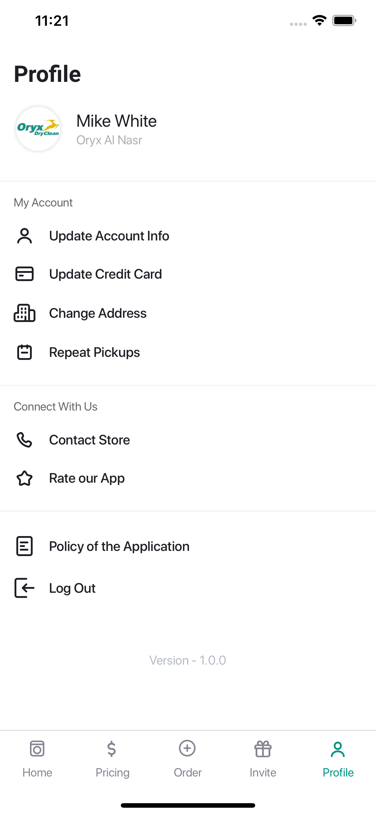Click the person icon beside Update Account Info

(25, 236)
